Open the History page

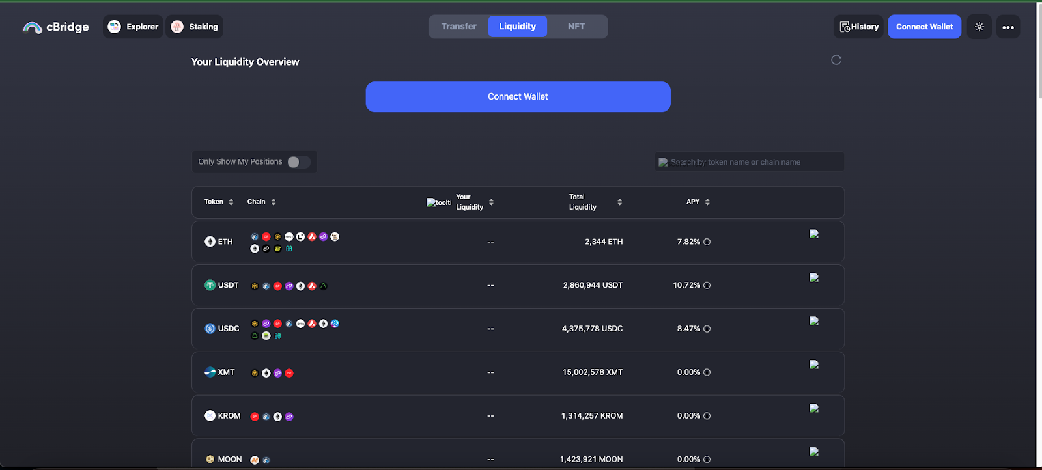858,27
